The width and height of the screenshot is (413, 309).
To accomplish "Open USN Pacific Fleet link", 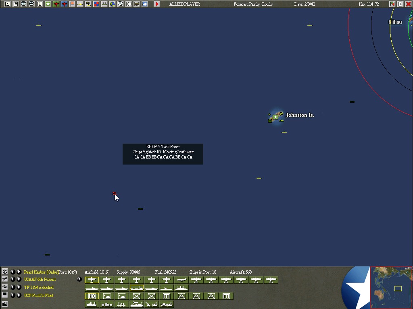I will point(38,295).
